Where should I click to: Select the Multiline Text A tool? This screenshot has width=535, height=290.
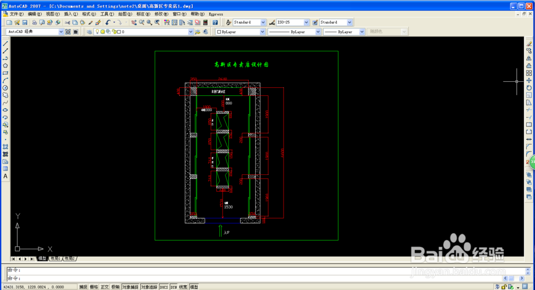[x=5, y=177]
